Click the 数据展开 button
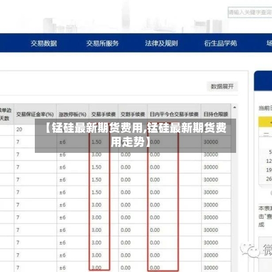 [222, 86]
